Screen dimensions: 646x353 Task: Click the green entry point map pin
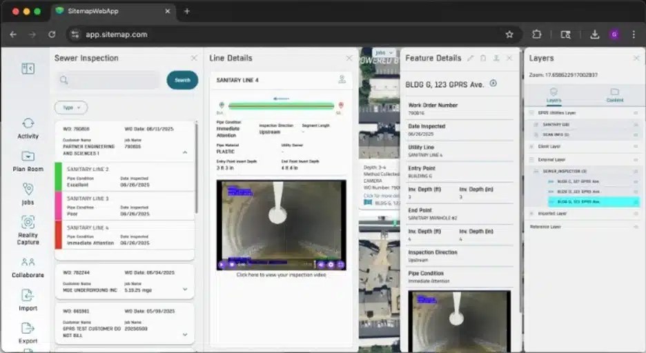[x=222, y=105]
